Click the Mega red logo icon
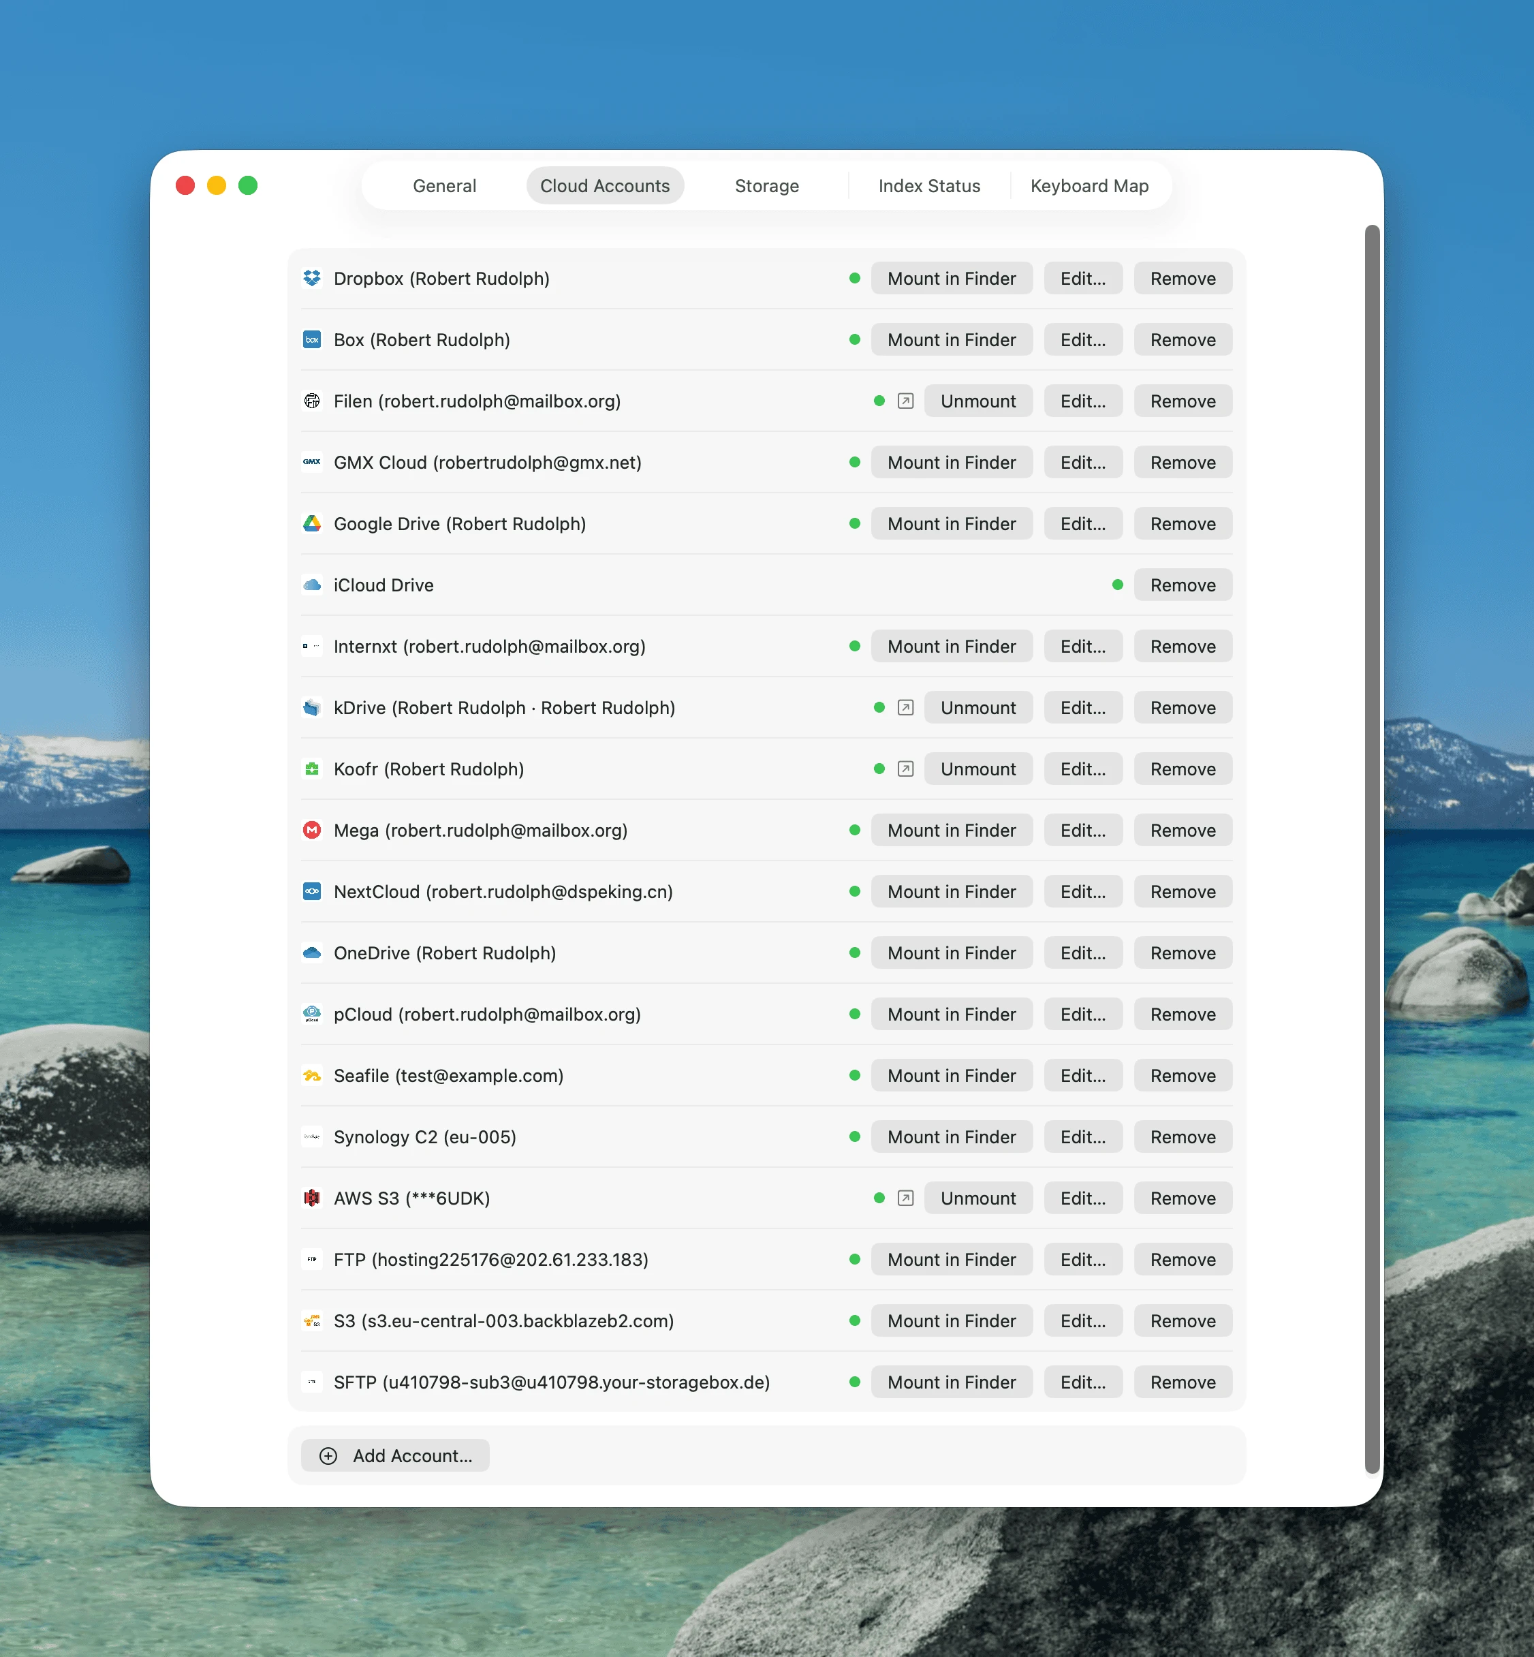The image size is (1534, 1657). click(x=312, y=830)
